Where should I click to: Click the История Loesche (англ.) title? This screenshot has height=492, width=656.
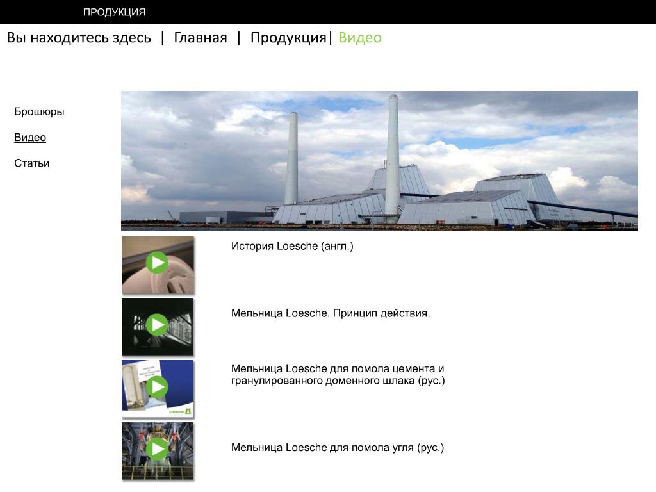coord(292,246)
